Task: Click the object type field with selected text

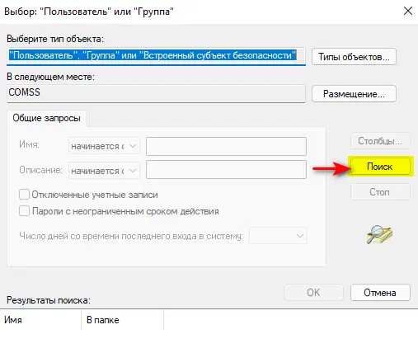Action: [156, 57]
